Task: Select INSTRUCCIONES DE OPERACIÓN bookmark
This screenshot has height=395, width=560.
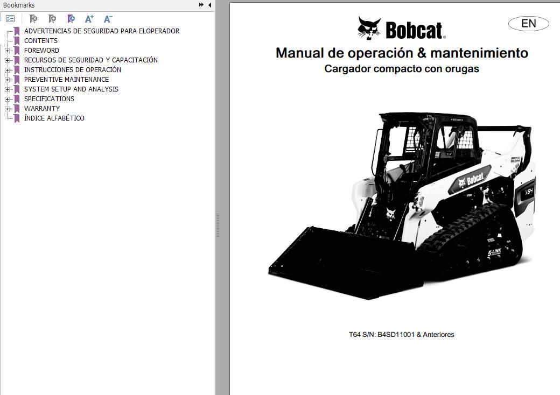Action: 73,69
